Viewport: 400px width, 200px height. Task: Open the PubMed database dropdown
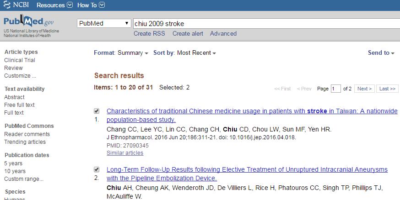tap(104, 23)
